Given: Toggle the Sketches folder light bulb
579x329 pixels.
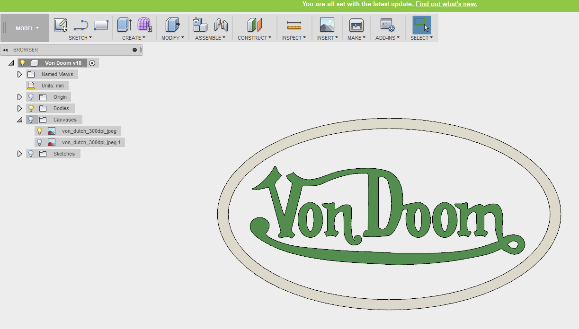Looking at the screenshot, I should tap(31, 154).
